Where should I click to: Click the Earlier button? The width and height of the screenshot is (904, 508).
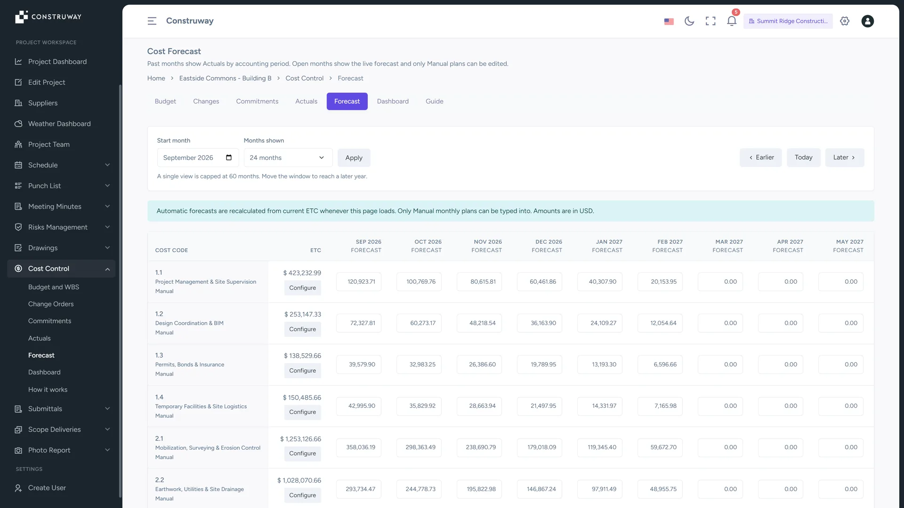click(x=761, y=158)
